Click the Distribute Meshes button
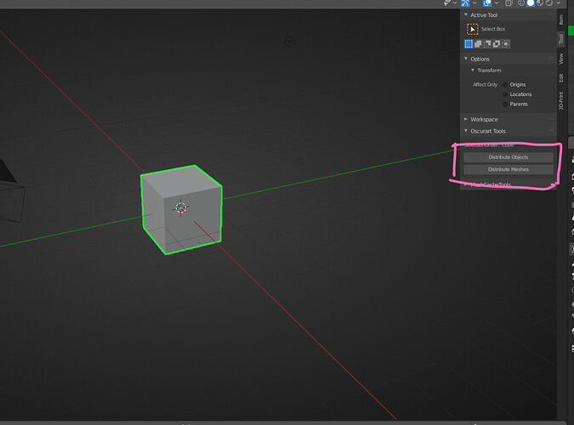The image size is (574, 425). click(x=509, y=169)
